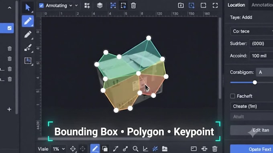Click the canvas vertical scrollbar
273x153 pixels.
(x=220, y=58)
